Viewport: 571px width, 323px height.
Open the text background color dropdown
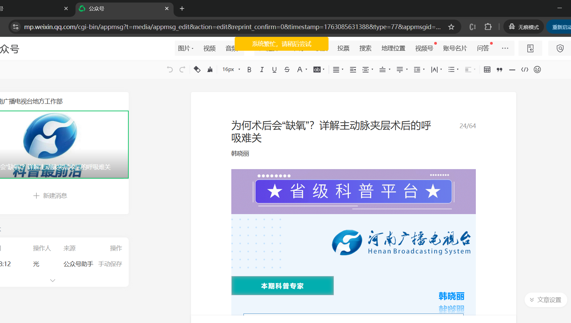pos(319,70)
